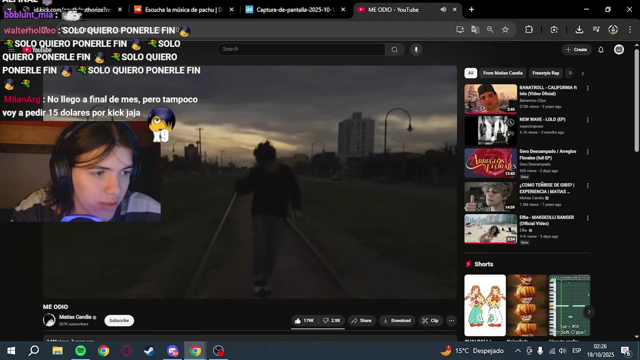Open options menu for ¿COMO TEÑIRSE DE GRIS?
The height and width of the screenshot is (360, 640).
[587, 185]
